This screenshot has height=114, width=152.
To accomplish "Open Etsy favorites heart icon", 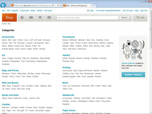I will pyautogui.click(x=40, y=18).
